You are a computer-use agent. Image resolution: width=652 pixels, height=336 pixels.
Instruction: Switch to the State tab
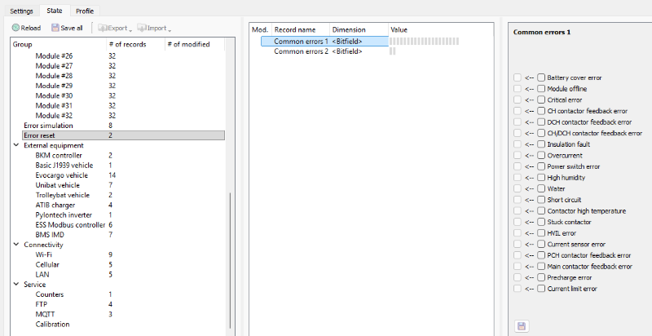[x=55, y=11]
